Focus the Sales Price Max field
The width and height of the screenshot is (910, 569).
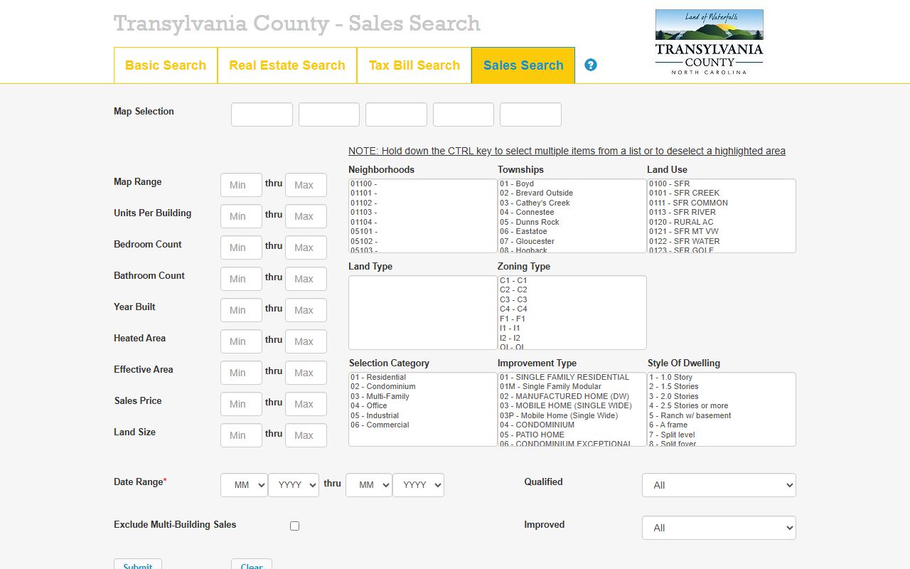pos(306,404)
